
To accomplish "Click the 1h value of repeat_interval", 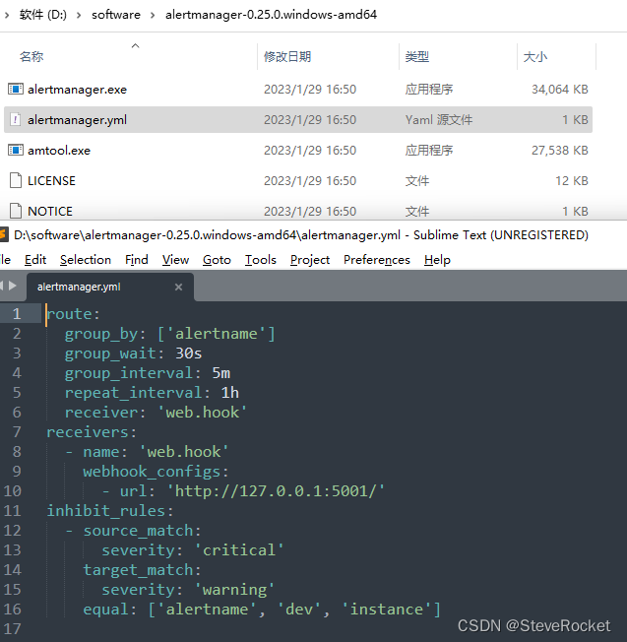I will pyautogui.click(x=230, y=393).
